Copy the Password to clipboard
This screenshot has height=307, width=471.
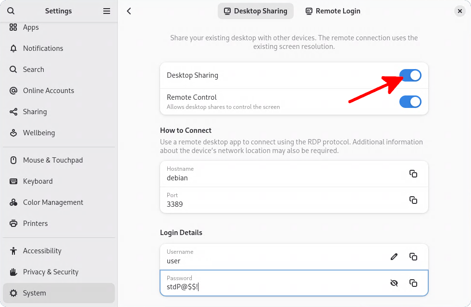click(413, 283)
